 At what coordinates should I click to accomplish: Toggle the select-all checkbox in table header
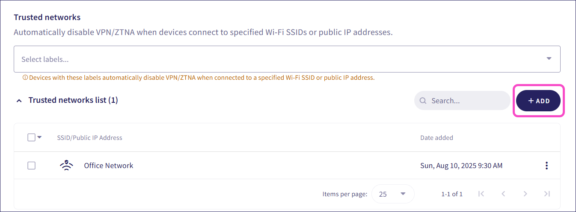(31, 137)
